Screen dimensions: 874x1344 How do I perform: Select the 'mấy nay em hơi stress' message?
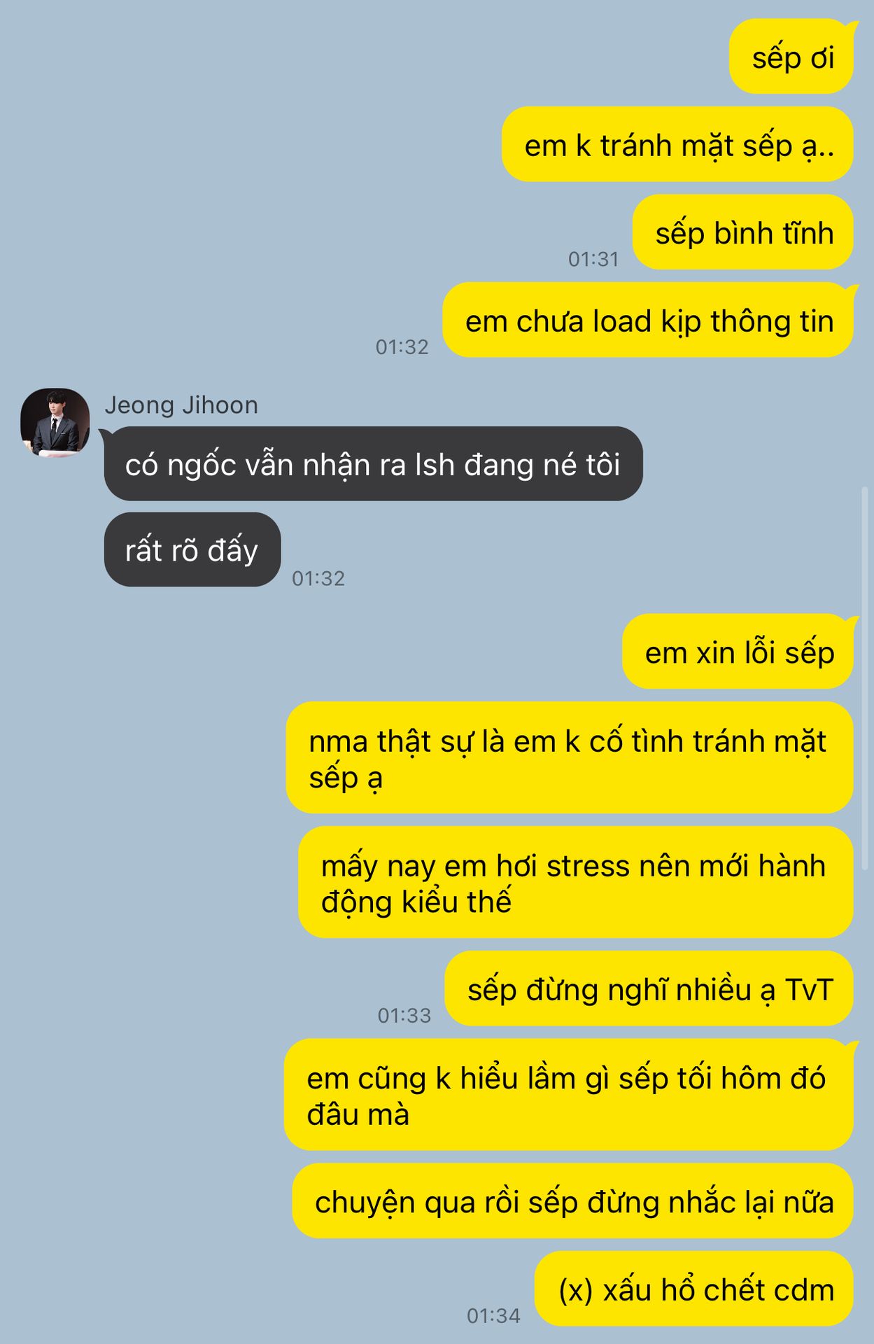576,883
